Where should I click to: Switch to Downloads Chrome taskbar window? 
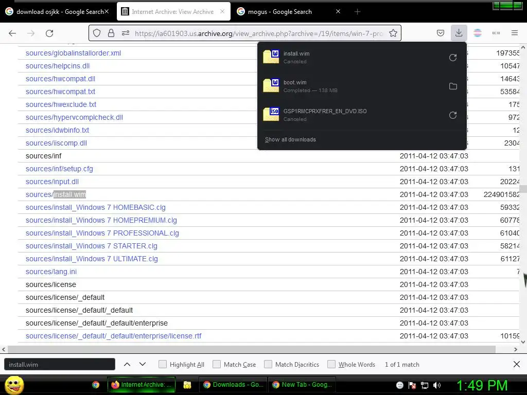coord(233,385)
